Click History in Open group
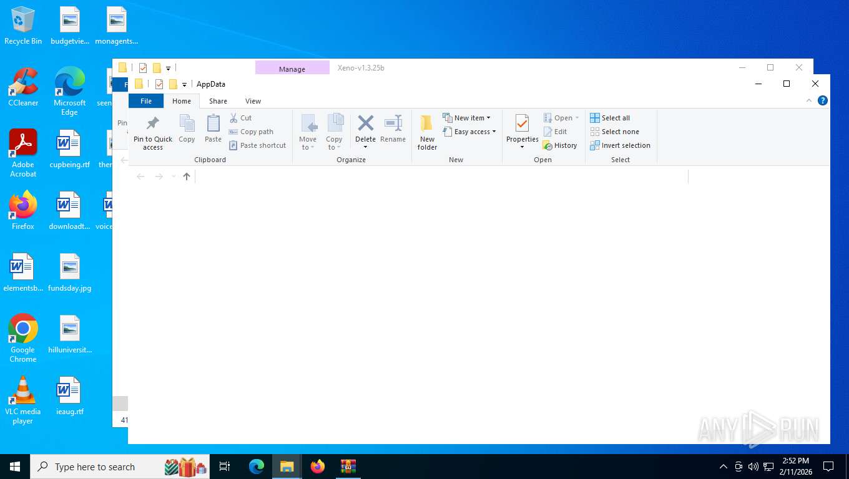 pyautogui.click(x=560, y=145)
